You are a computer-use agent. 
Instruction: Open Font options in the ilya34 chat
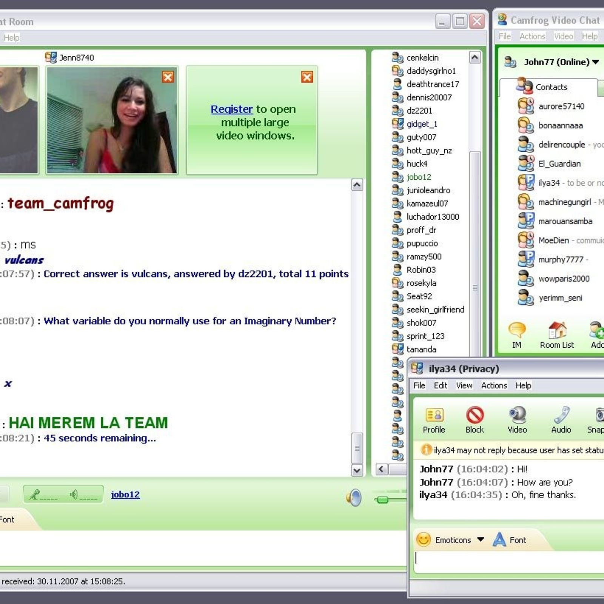coord(510,540)
